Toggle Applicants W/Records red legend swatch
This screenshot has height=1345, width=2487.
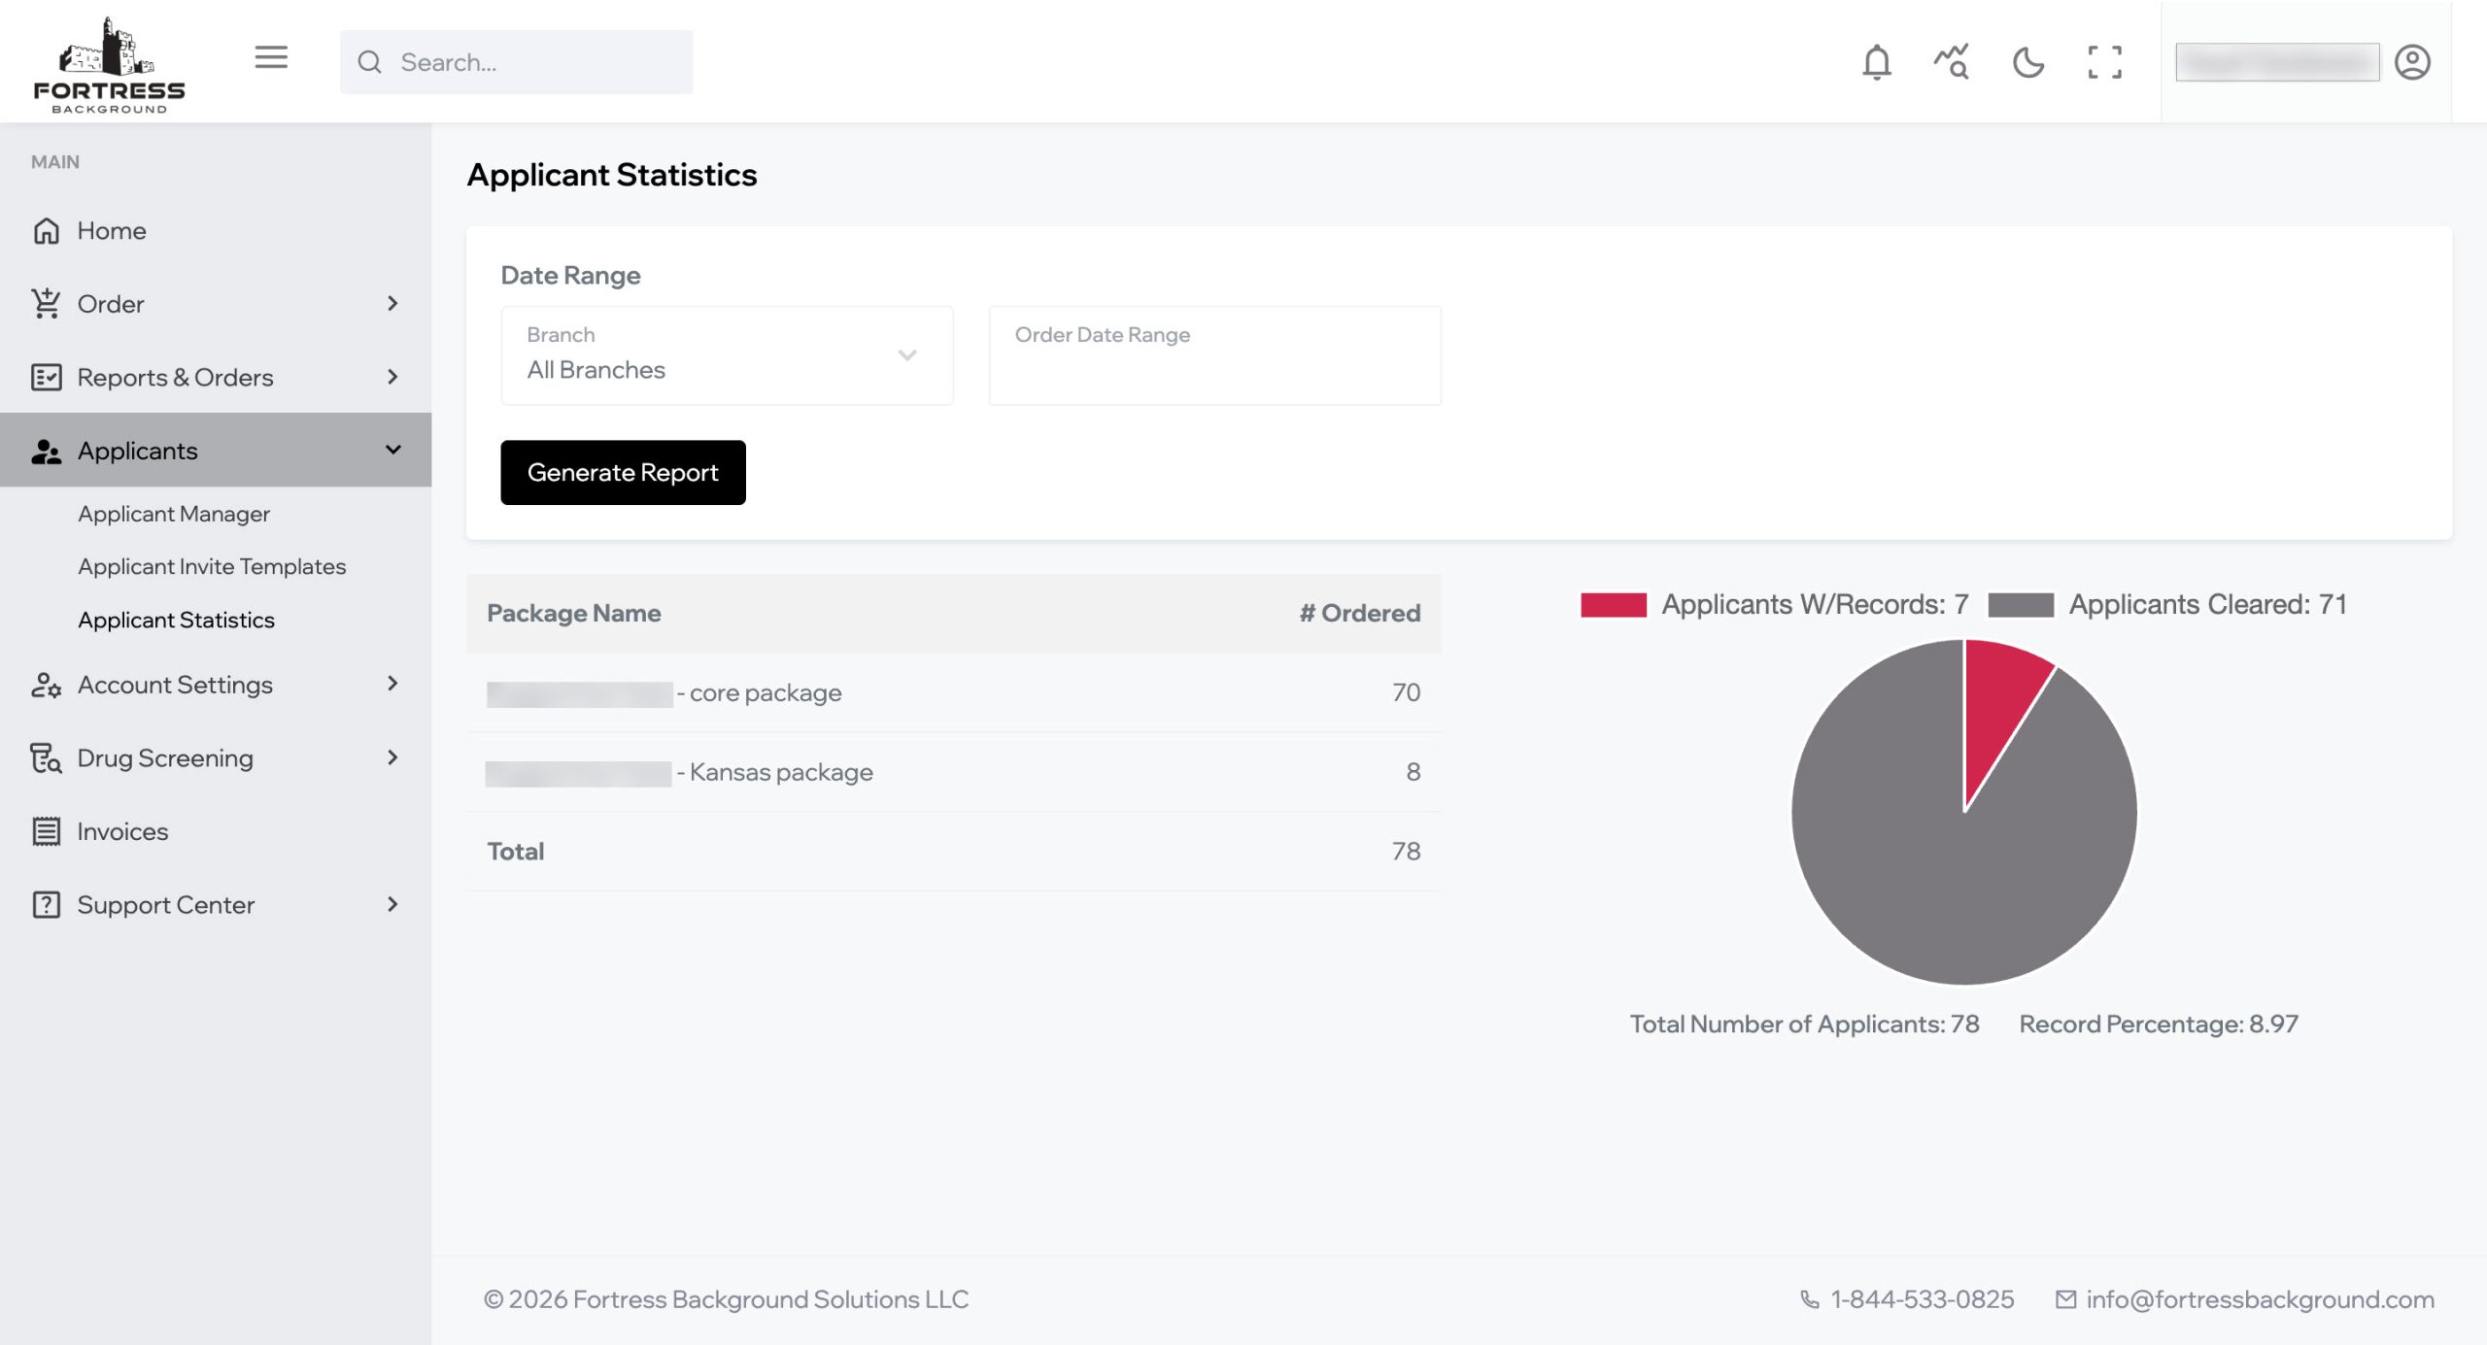1613,604
